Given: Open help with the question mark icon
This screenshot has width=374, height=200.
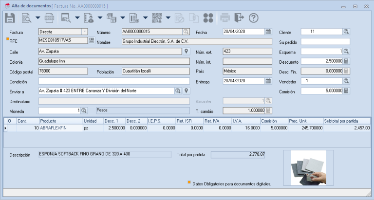Looking at the screenshot, I should pyautogui.click(x=254, y=18).
